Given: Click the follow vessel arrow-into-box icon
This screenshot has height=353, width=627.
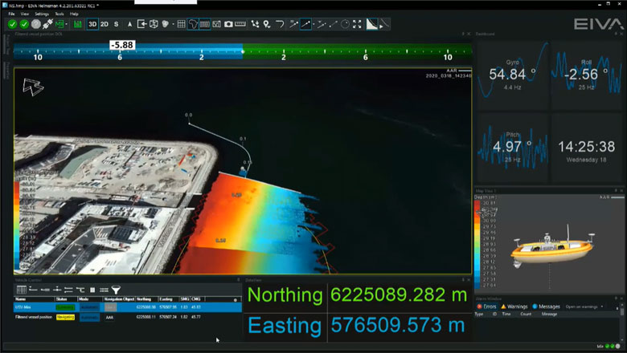Looking at the screenshot, I should coord(141,24).
